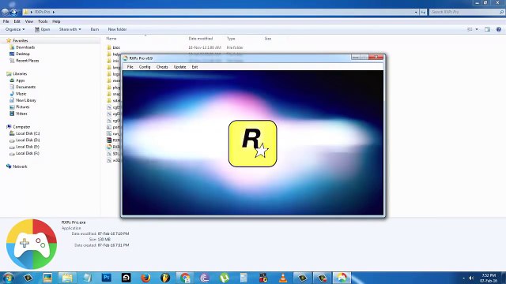Sort files by Type column header
506x284 pixels.
click(x=231, y=39)
